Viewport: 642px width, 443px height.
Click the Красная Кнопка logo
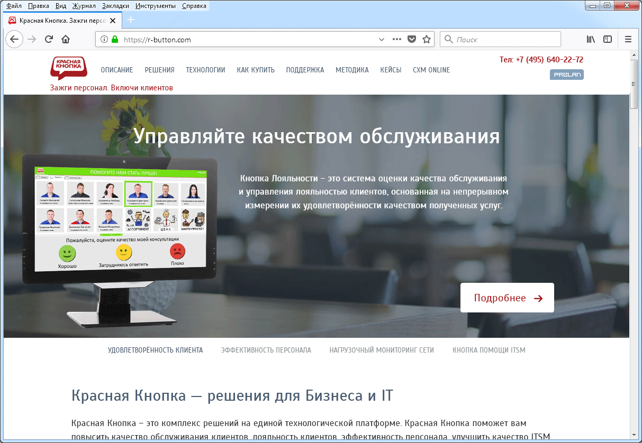68,69
